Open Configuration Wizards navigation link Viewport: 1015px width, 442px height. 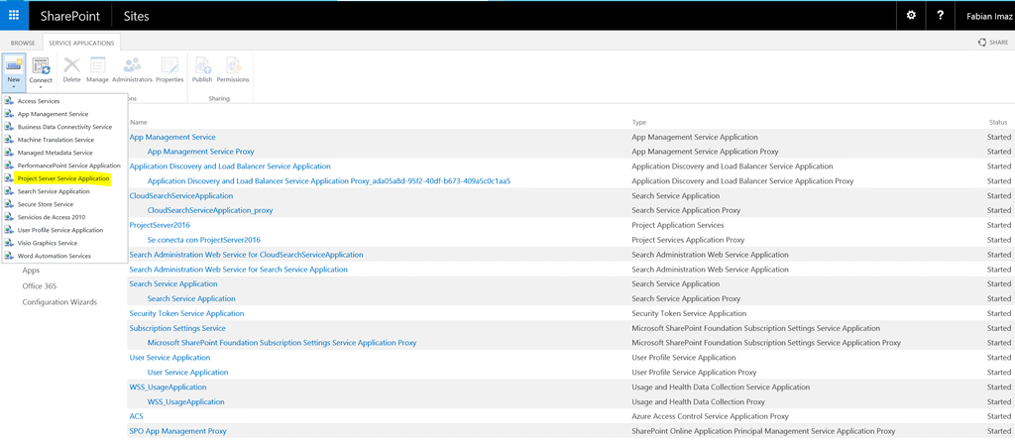click(59, 302)
